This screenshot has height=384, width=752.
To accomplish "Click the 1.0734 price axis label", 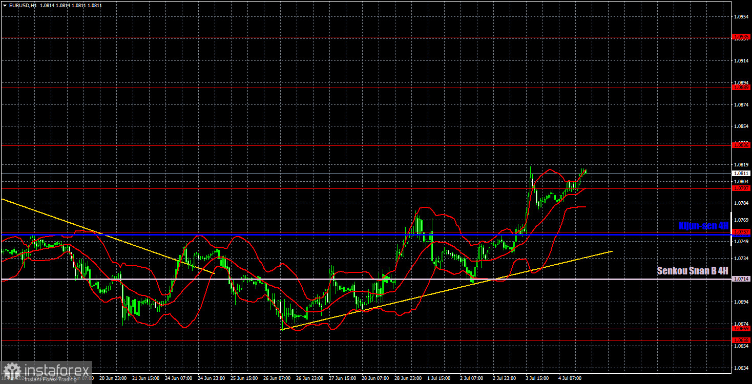I will (x=742, y=258).
